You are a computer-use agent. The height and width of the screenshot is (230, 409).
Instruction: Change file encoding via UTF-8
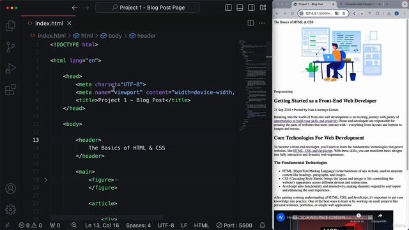pos(166,226)
